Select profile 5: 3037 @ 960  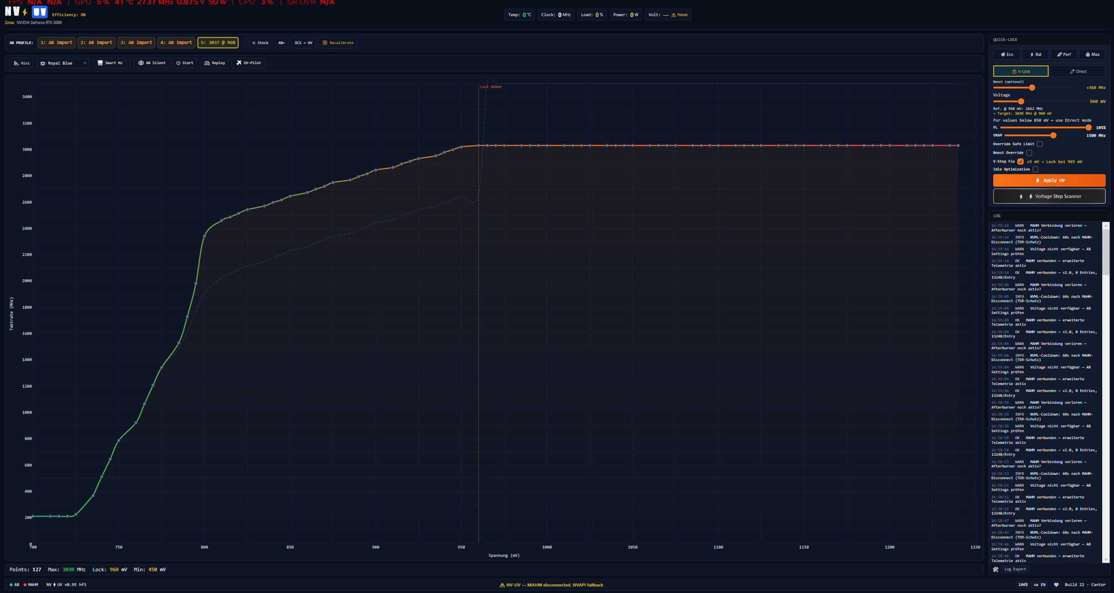[x=218, y=43]
